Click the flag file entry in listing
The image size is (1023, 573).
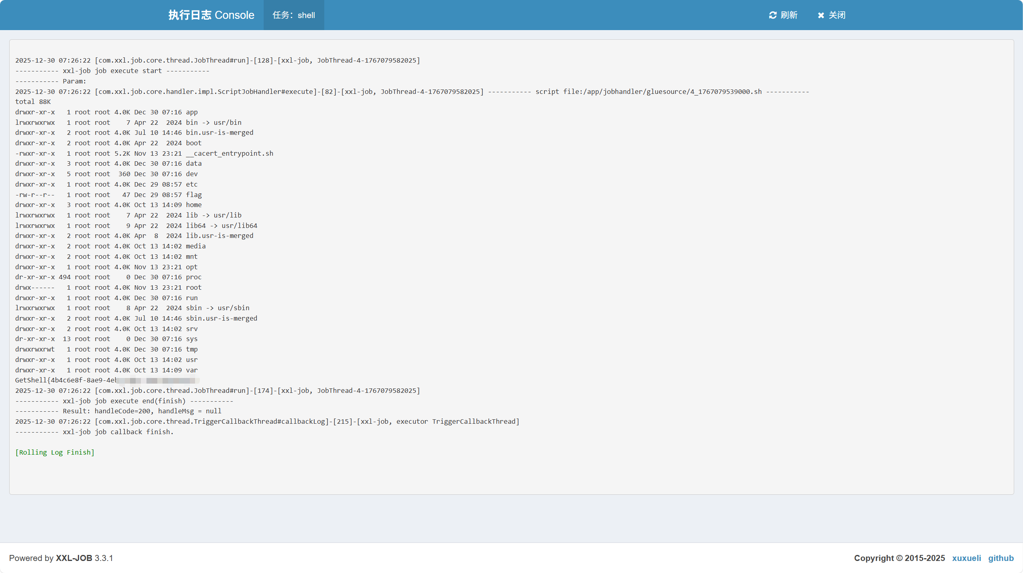pyautogui.click(x=194, y=195)
